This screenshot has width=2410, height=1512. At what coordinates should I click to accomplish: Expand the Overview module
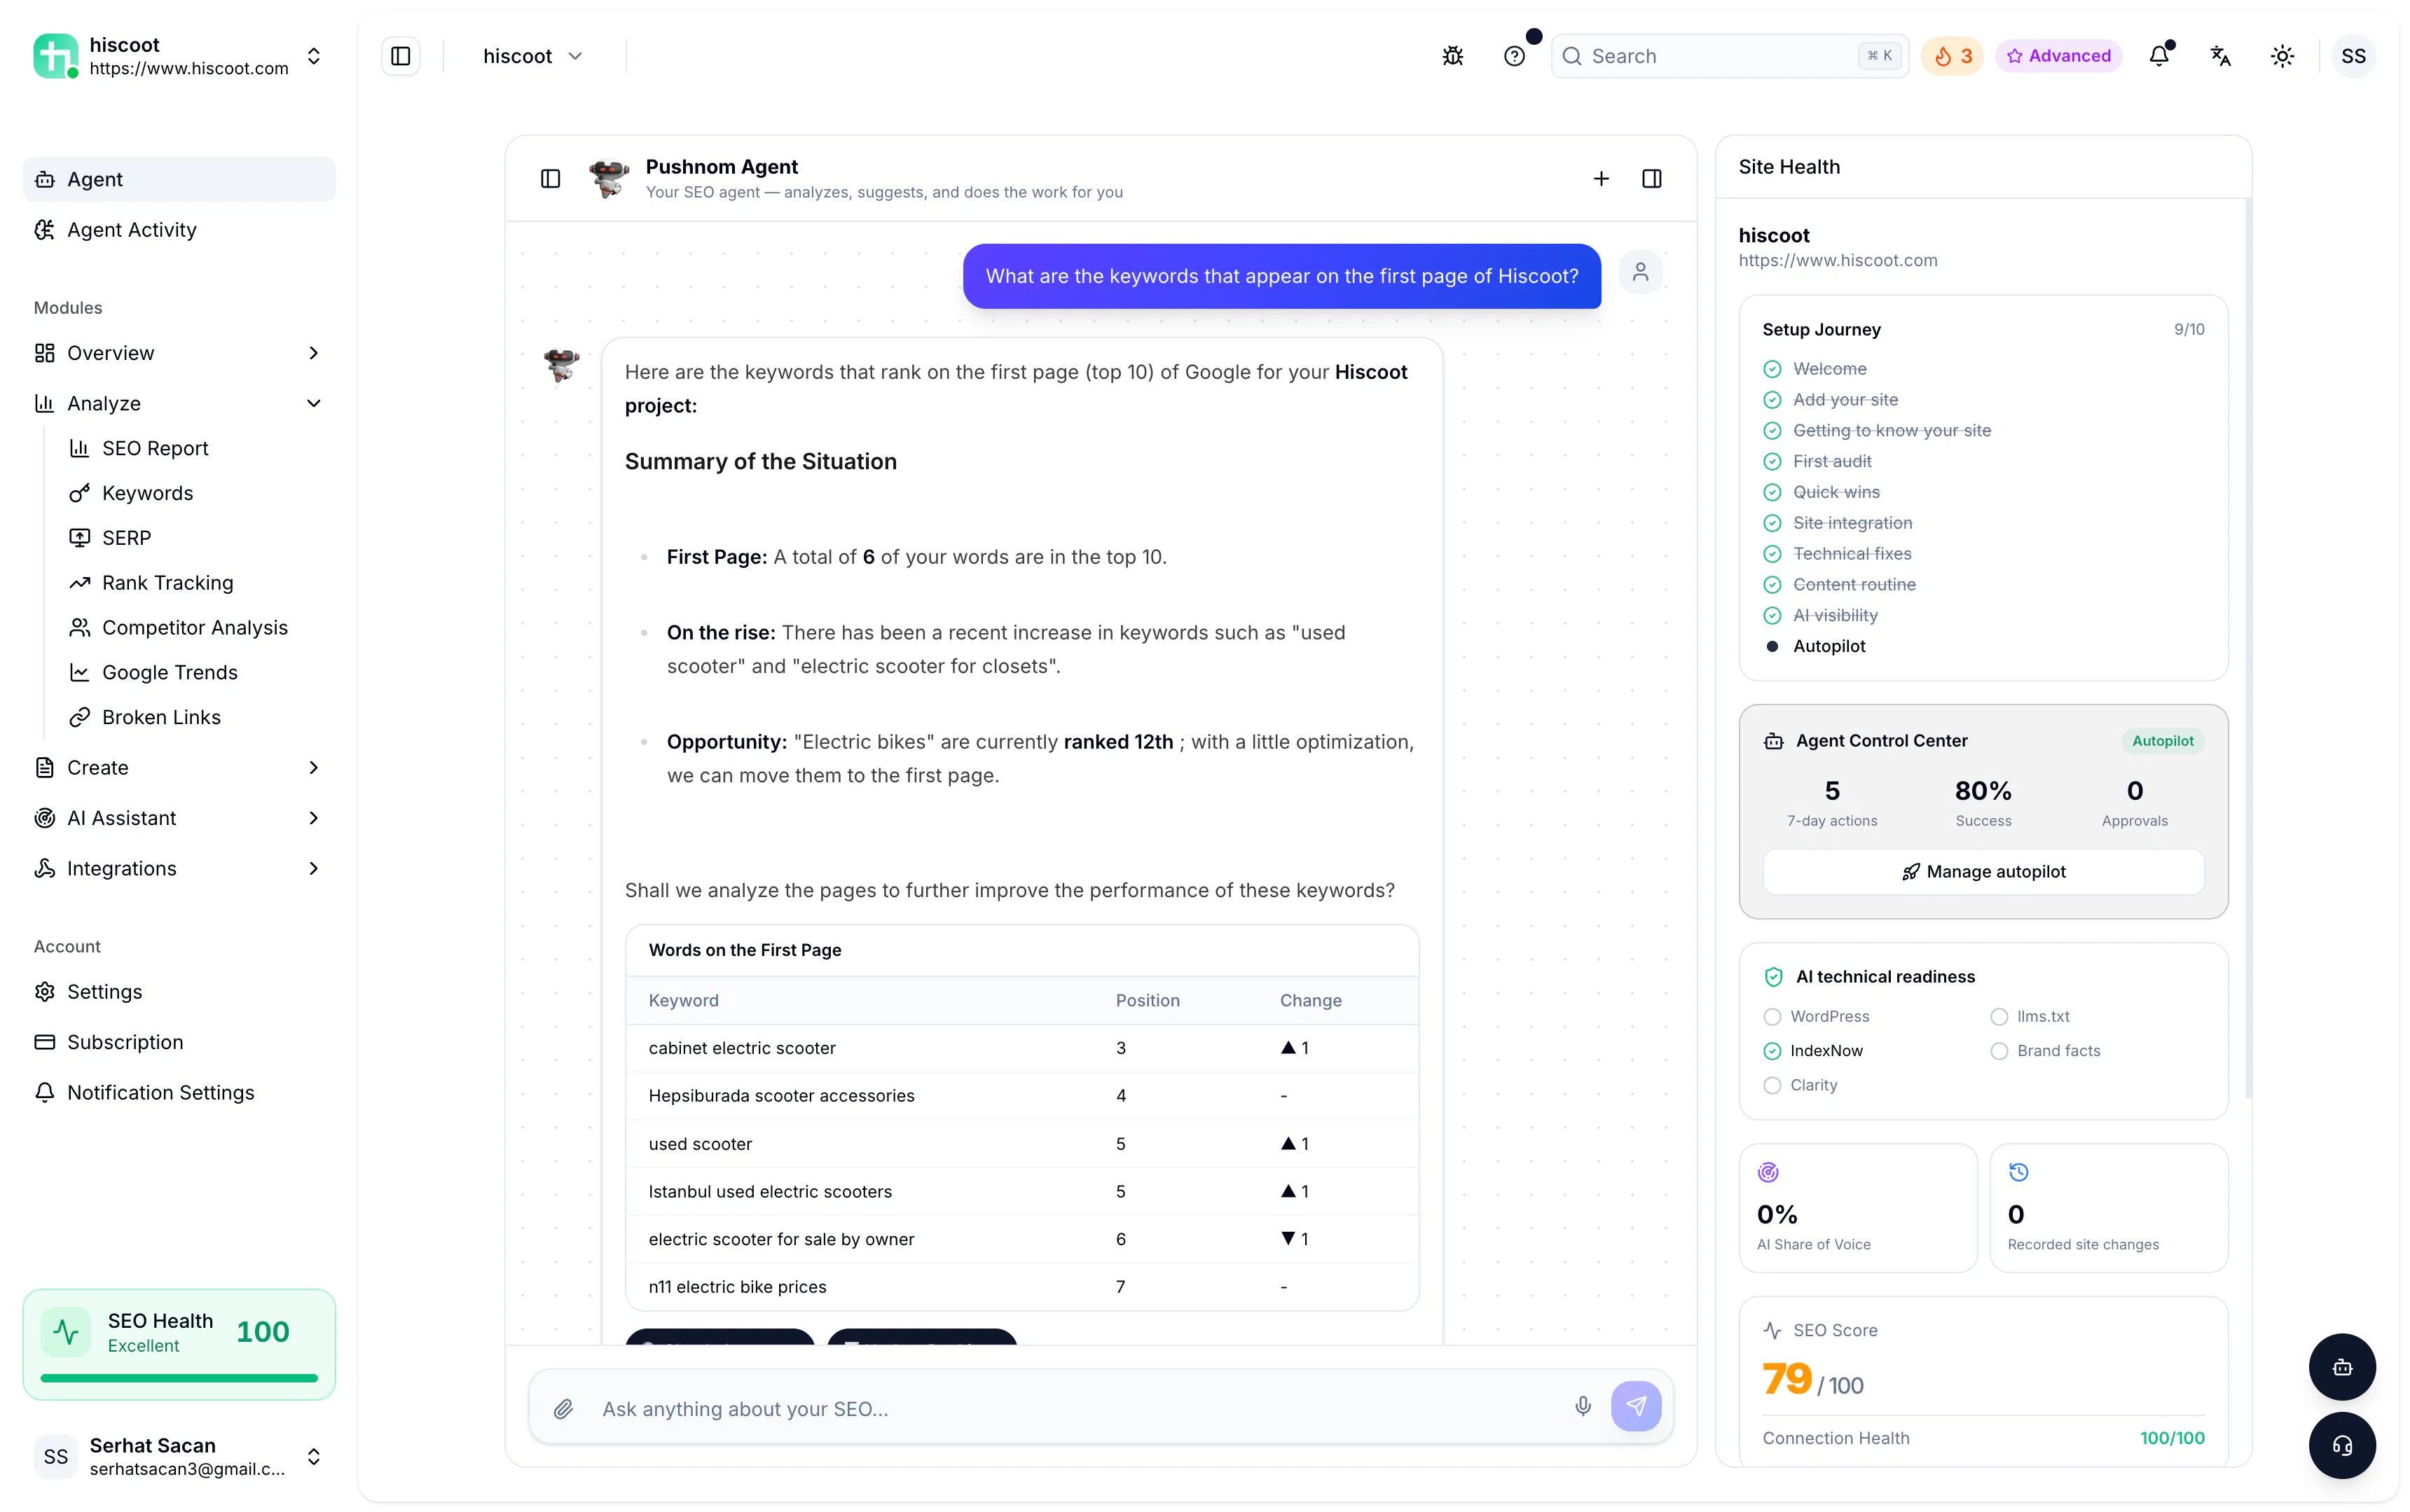[179, 353]
